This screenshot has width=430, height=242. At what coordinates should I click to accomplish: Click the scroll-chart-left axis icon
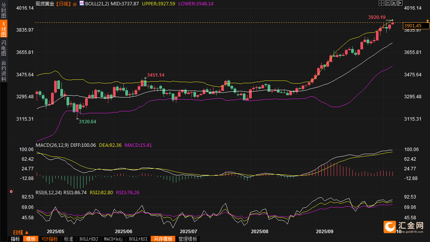click(387, 3)
